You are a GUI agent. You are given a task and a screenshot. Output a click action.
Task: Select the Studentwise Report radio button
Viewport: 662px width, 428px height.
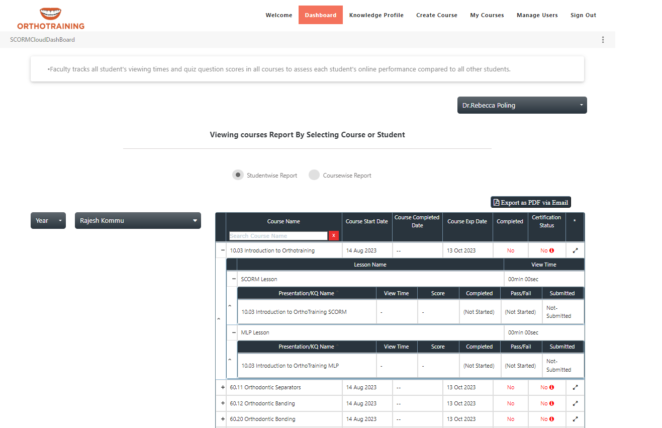coord(238,175)
